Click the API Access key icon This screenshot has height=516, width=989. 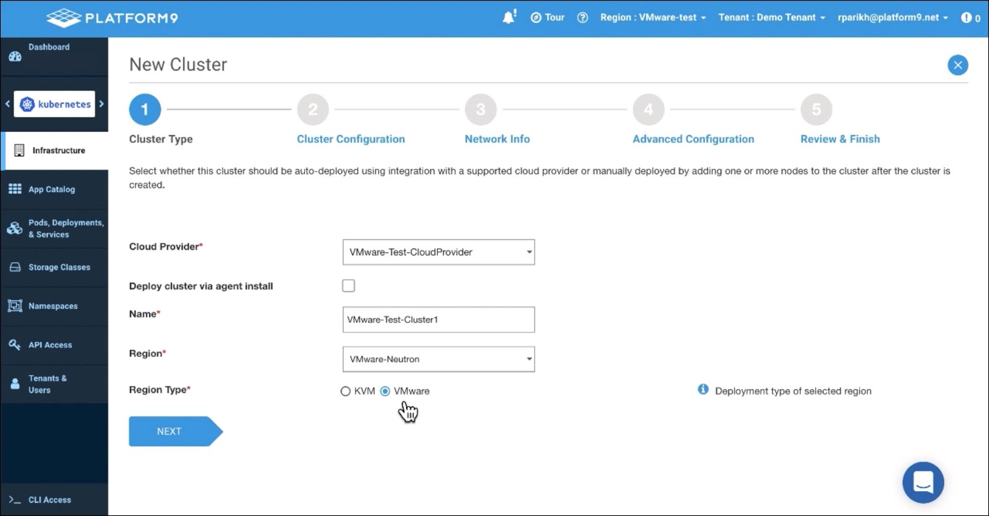(x=15, y=345)
